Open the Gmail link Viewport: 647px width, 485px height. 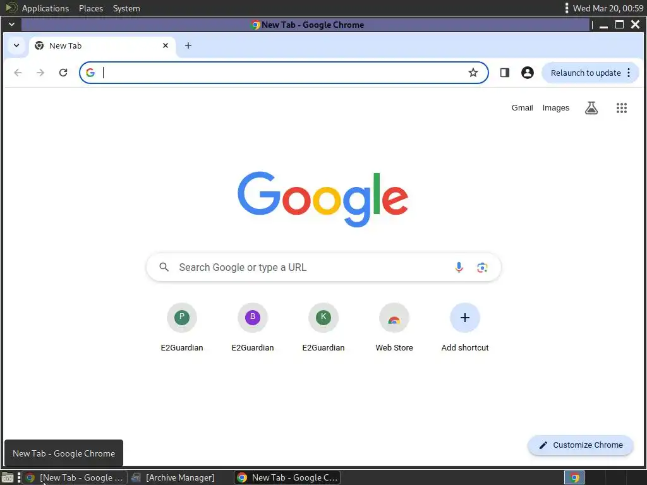(x=522, y=107)
